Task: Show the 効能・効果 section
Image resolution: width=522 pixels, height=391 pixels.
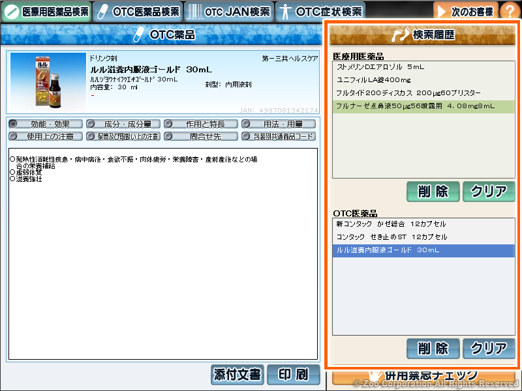Action: (46, 124)
